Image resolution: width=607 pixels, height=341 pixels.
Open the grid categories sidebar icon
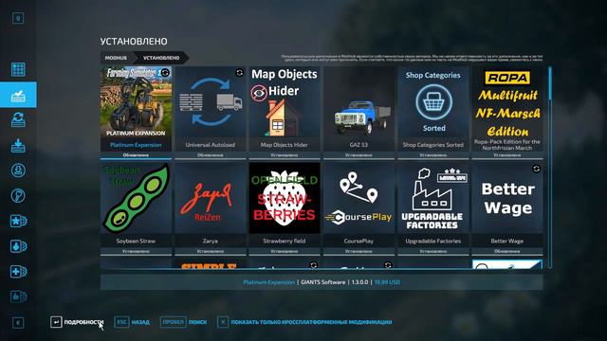18,69
